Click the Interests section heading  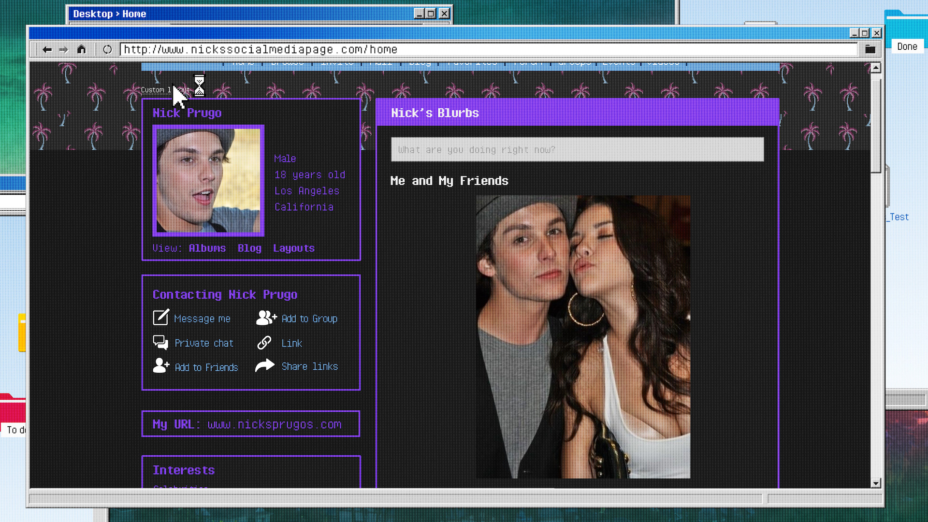[x=184, y=470]
